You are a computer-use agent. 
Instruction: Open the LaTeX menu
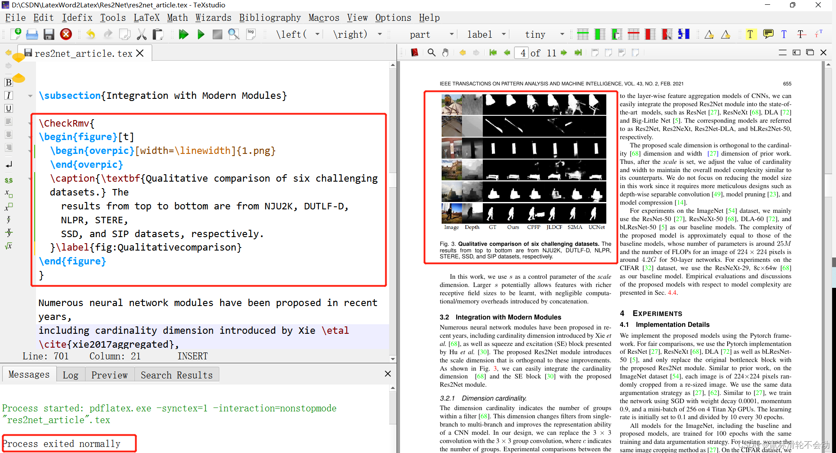146,18
